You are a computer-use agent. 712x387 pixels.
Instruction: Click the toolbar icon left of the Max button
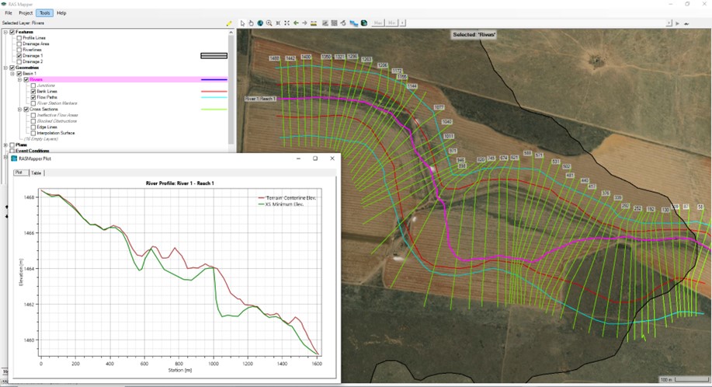[364, 23]
